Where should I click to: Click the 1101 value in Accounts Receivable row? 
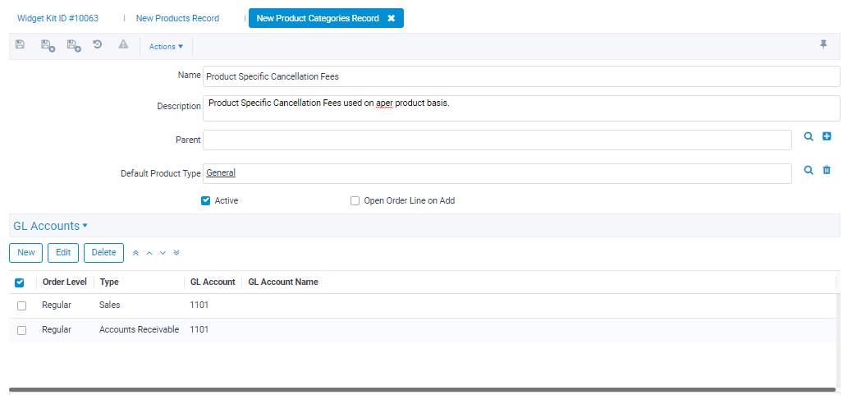(199, 329)
